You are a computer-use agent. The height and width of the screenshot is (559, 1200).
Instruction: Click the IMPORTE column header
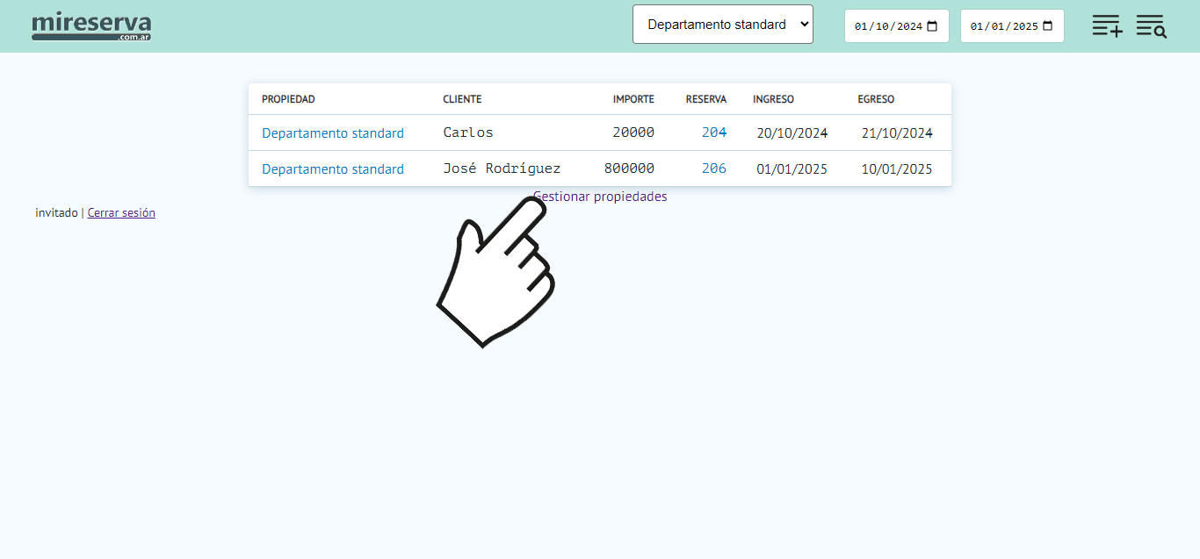click(x=633, y=99)
